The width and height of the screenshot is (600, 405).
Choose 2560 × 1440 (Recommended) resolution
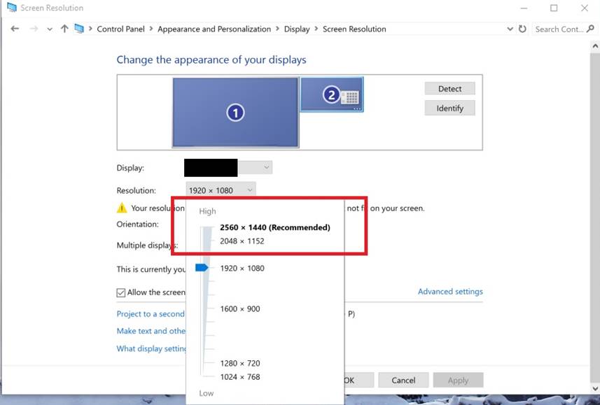(274, 227)
